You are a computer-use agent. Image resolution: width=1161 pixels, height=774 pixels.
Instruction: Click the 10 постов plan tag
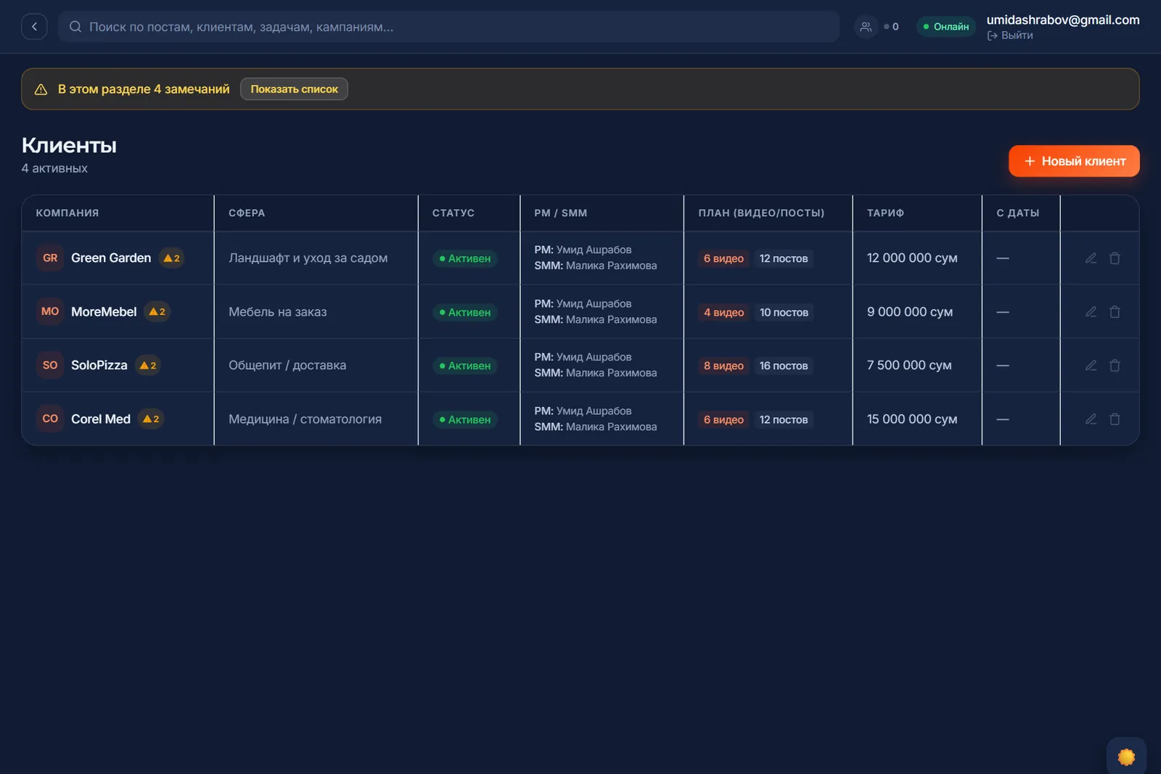coord(784,312)
